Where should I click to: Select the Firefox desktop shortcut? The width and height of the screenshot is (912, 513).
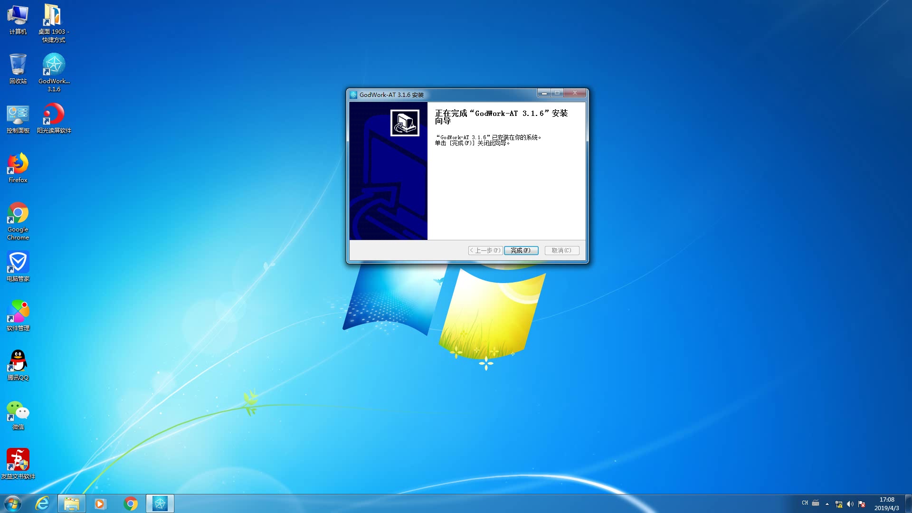[x=18, y=168]
